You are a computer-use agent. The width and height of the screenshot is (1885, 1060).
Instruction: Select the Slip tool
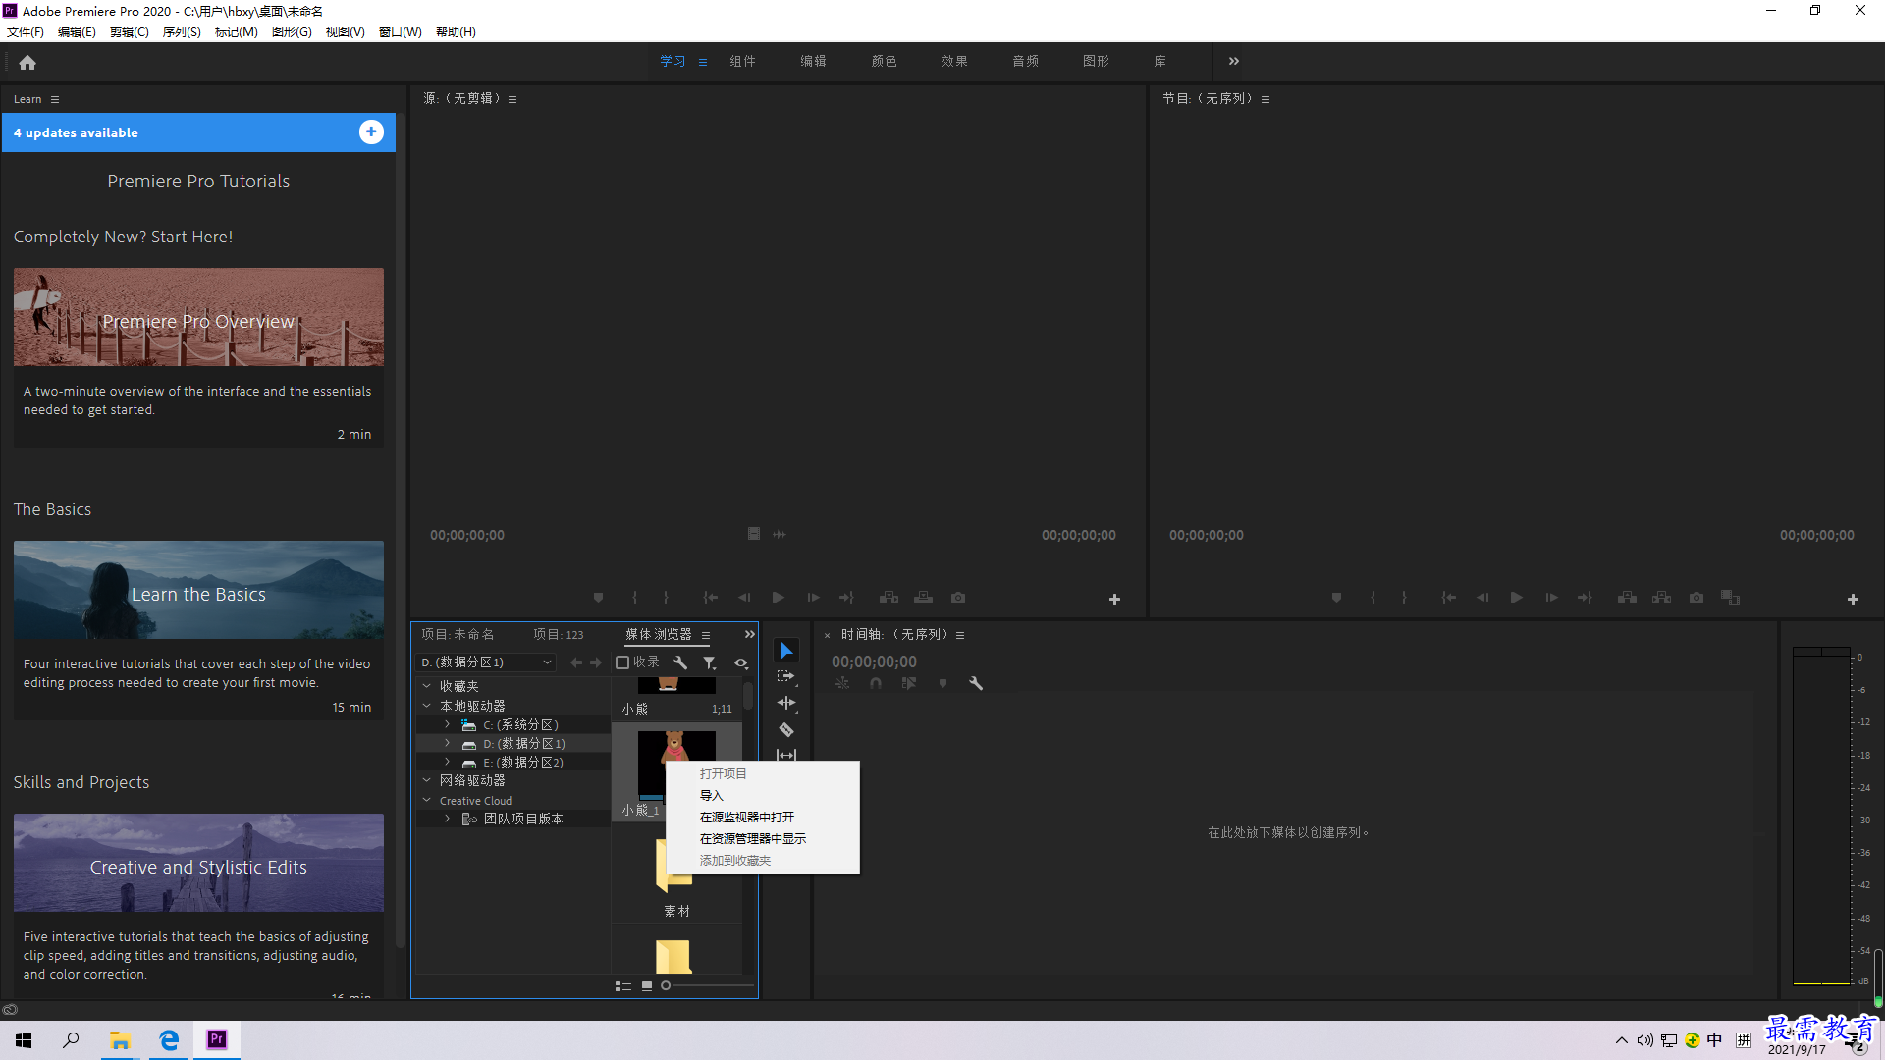pos(786,755)
